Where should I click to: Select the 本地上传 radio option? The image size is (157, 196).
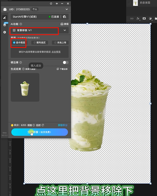coord(60,43)
